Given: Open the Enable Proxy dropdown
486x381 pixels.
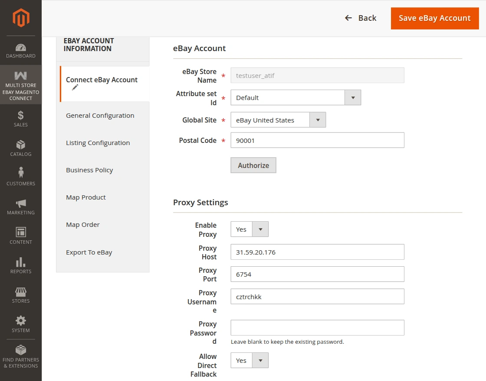Looking at the screenshot, I should coord(261,229).
